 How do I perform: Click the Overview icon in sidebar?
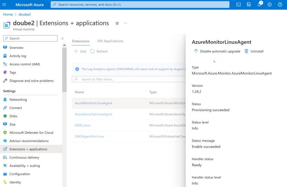point(5,47)
